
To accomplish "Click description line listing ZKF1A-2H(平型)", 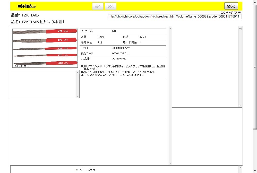I will coord(118,73).
